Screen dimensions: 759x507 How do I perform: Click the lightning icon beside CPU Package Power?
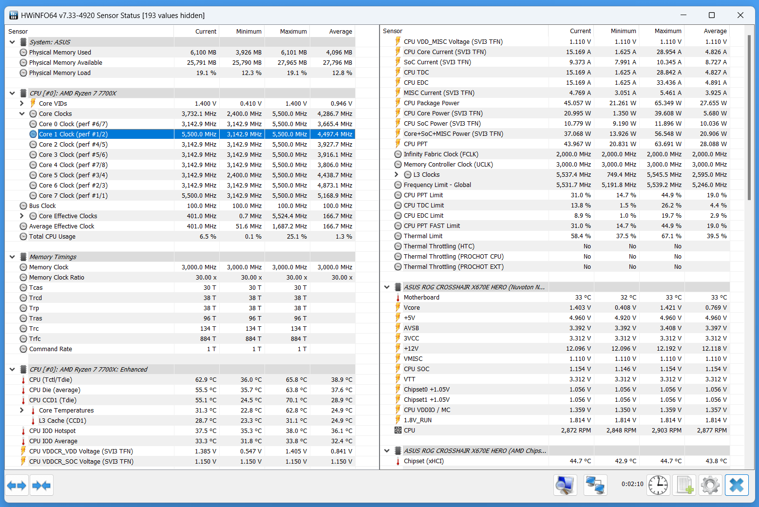[398, 103]
